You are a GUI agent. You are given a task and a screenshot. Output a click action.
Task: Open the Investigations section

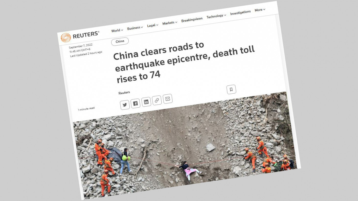[x=240, y=13]
